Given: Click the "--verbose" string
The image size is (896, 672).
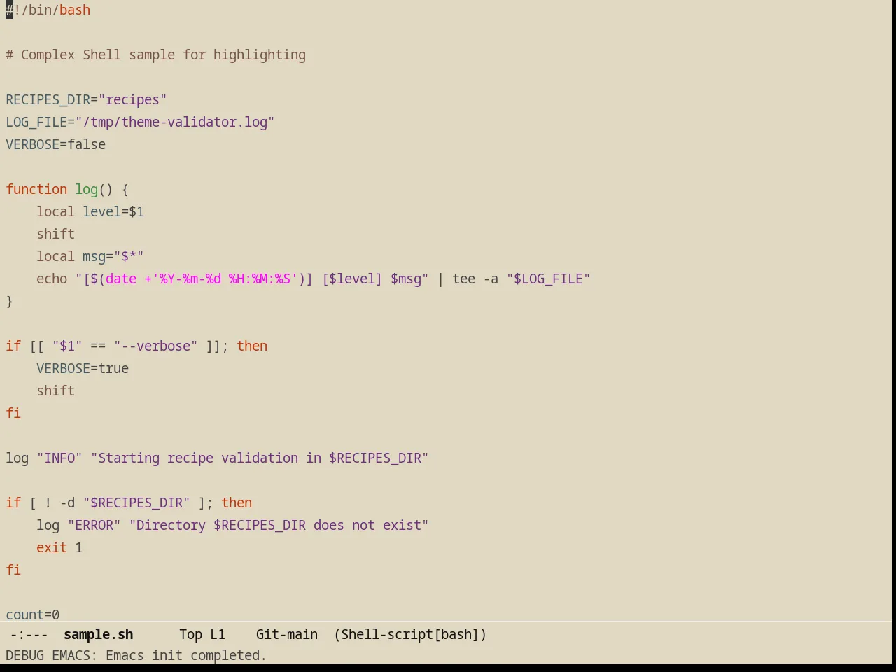Looking at the screenshot, I should tap(156, 346).
